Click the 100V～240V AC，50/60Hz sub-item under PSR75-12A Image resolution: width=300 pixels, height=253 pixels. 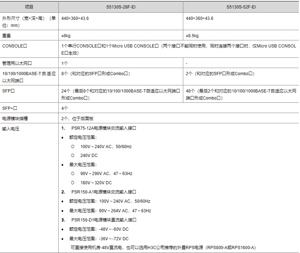coord(106,147)
